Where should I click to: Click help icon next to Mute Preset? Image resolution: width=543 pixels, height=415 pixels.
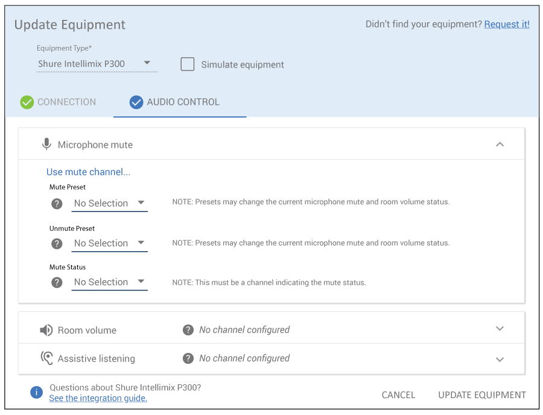click(x=57, y=204)
